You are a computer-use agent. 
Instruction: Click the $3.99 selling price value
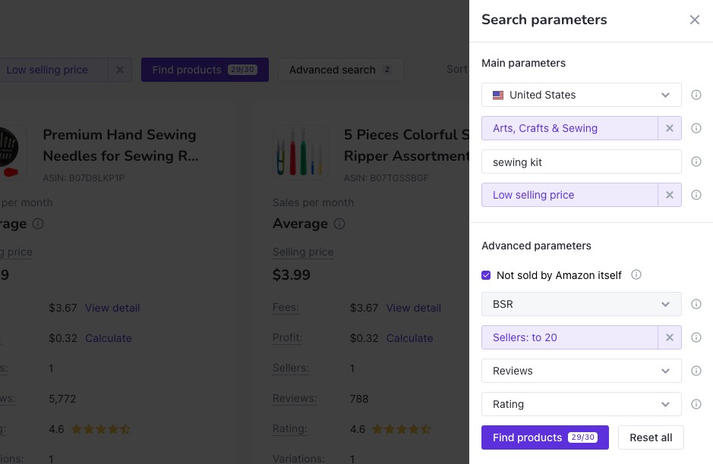292,274
